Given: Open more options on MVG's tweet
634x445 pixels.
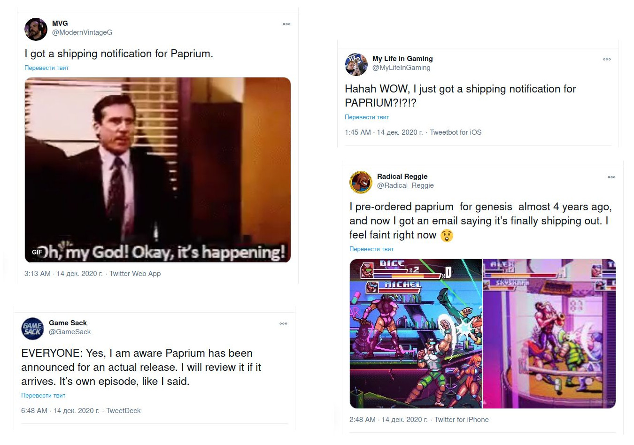Looking at the screenshot, I should pyautogui.click(x=286, y=24).
